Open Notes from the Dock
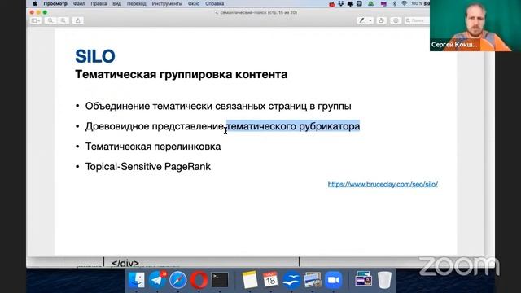Viewport: 521px width, 293px height. [x=250, y=280]
